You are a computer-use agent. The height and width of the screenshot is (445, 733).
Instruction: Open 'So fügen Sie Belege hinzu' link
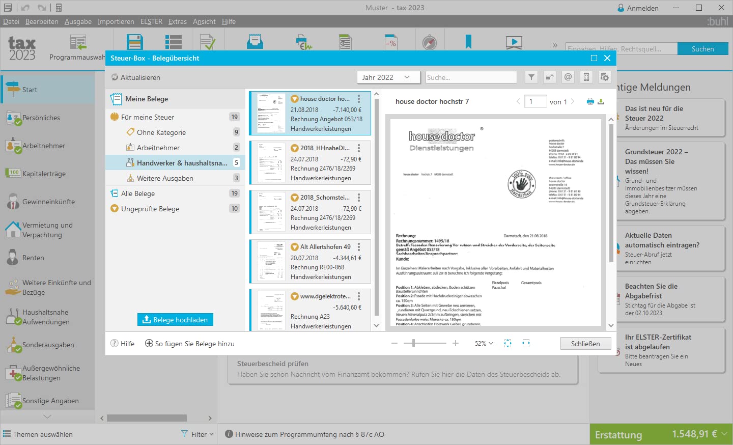(x=190, y=344)
